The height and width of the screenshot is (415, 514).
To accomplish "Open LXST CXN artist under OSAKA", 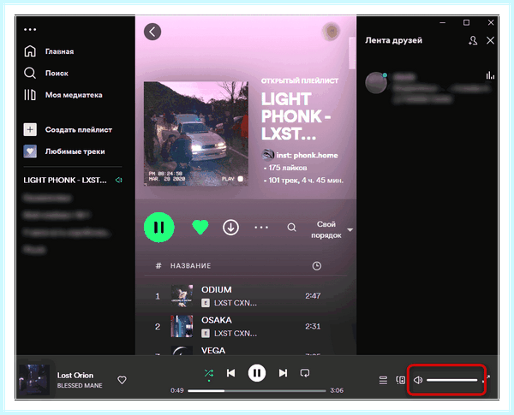I will (235, 334).
